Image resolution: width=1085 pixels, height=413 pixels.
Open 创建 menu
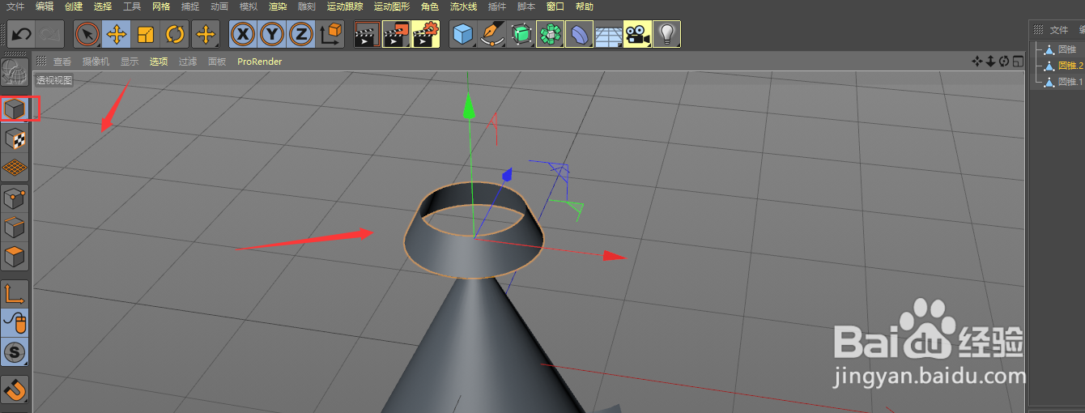tap(74, 6)
